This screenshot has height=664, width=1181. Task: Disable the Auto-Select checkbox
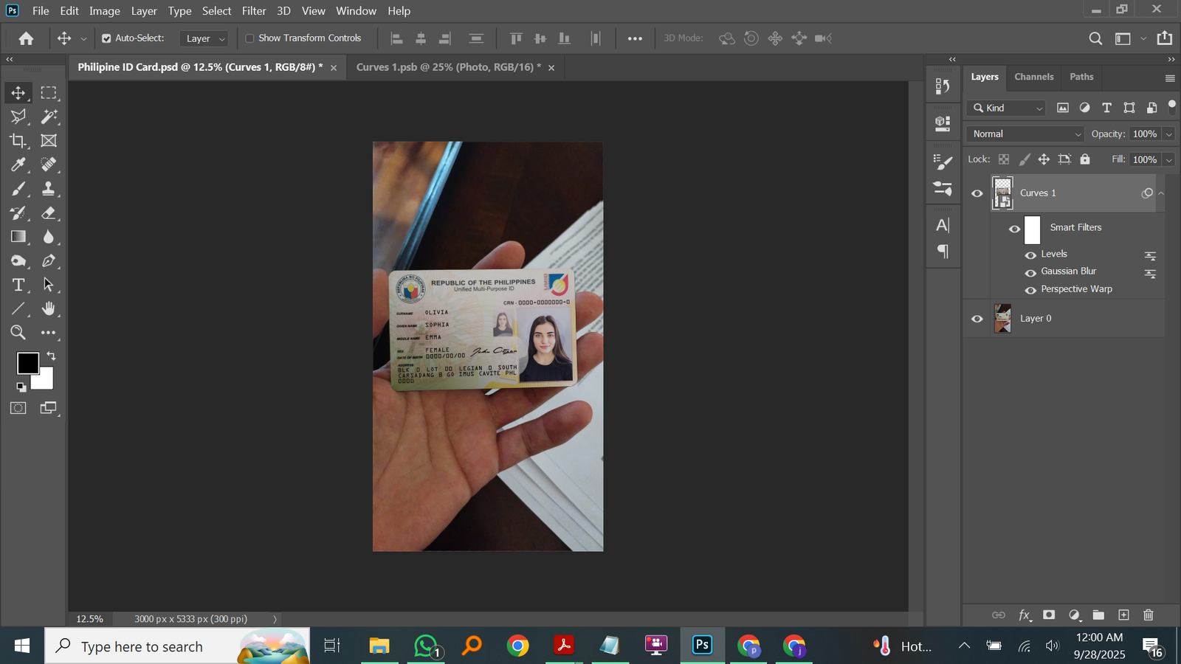[106, 38]
